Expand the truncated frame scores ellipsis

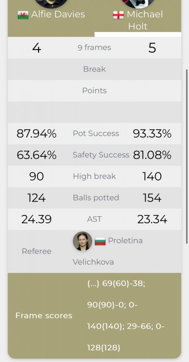point(93,283)
